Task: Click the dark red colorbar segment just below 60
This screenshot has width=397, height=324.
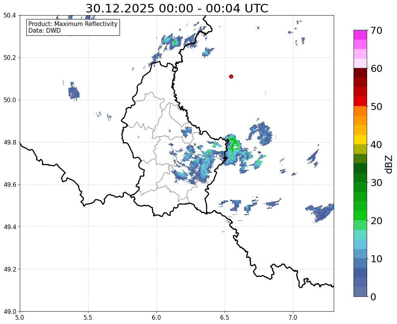Action: point(360,73)
